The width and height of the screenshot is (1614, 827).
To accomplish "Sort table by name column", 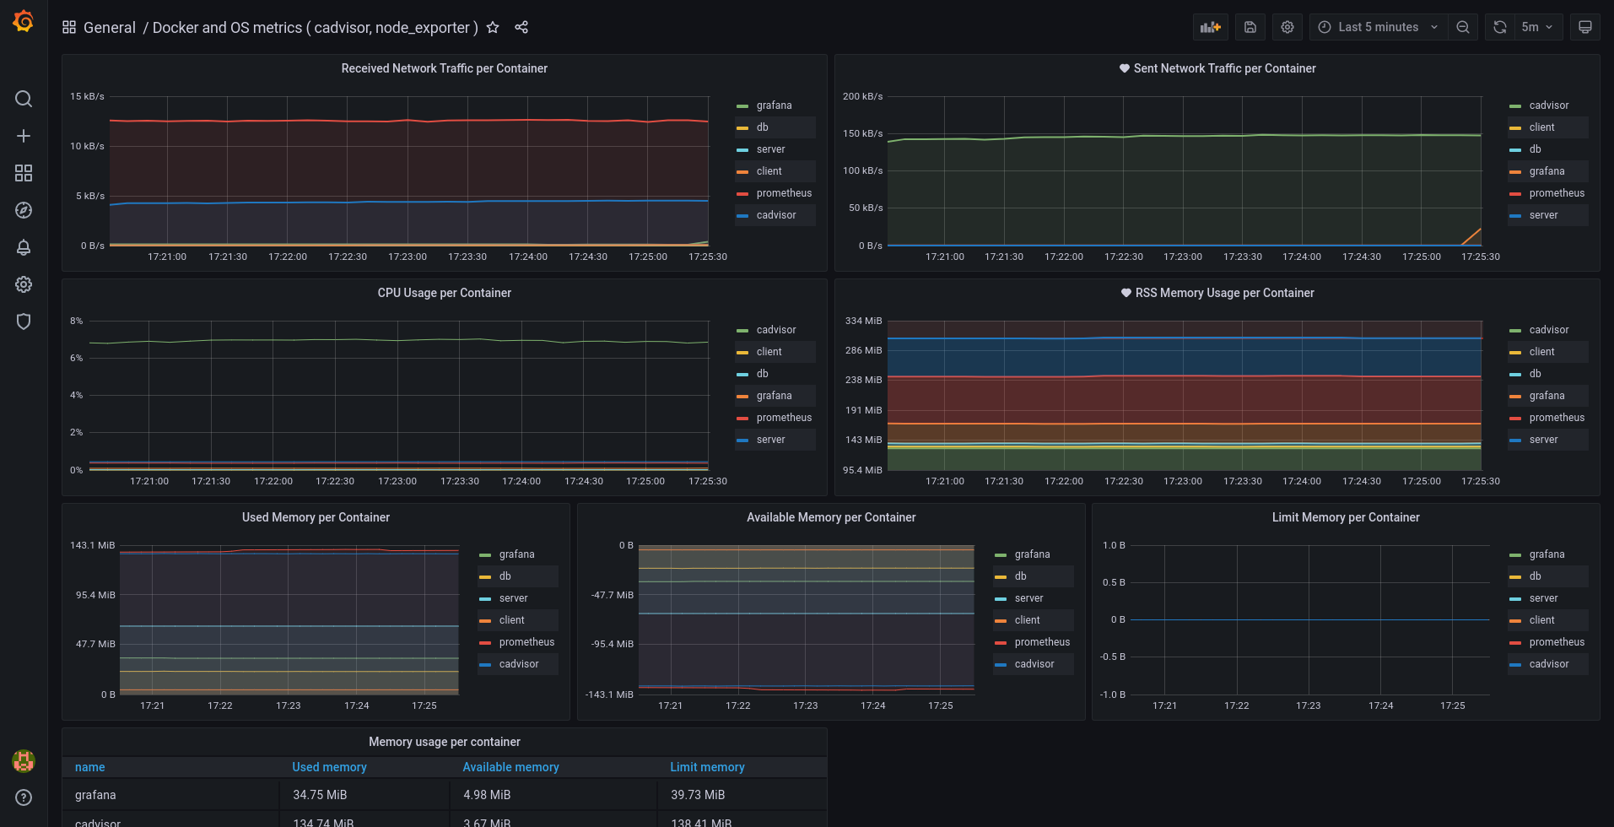I will pos(89,767).
